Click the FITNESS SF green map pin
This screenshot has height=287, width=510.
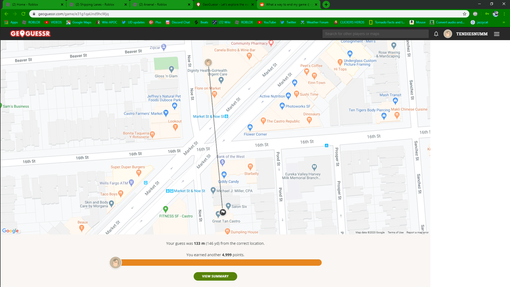[165, 209]
